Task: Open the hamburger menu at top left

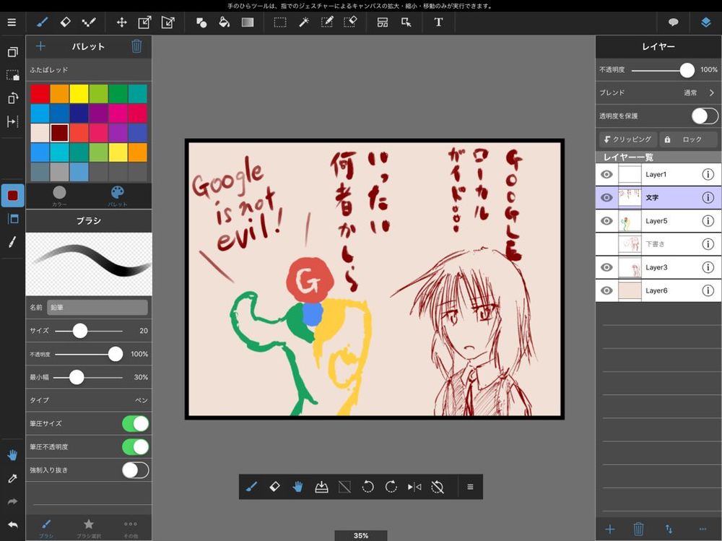Action: coord(12,22)
